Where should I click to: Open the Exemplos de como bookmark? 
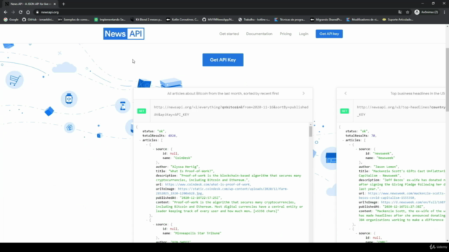point(74,20)
